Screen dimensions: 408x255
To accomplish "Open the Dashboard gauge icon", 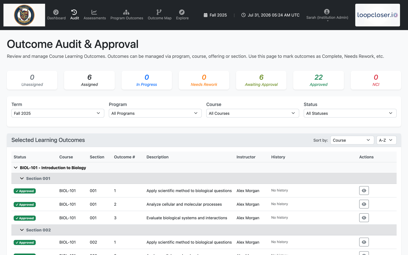I will pos(56,12).
